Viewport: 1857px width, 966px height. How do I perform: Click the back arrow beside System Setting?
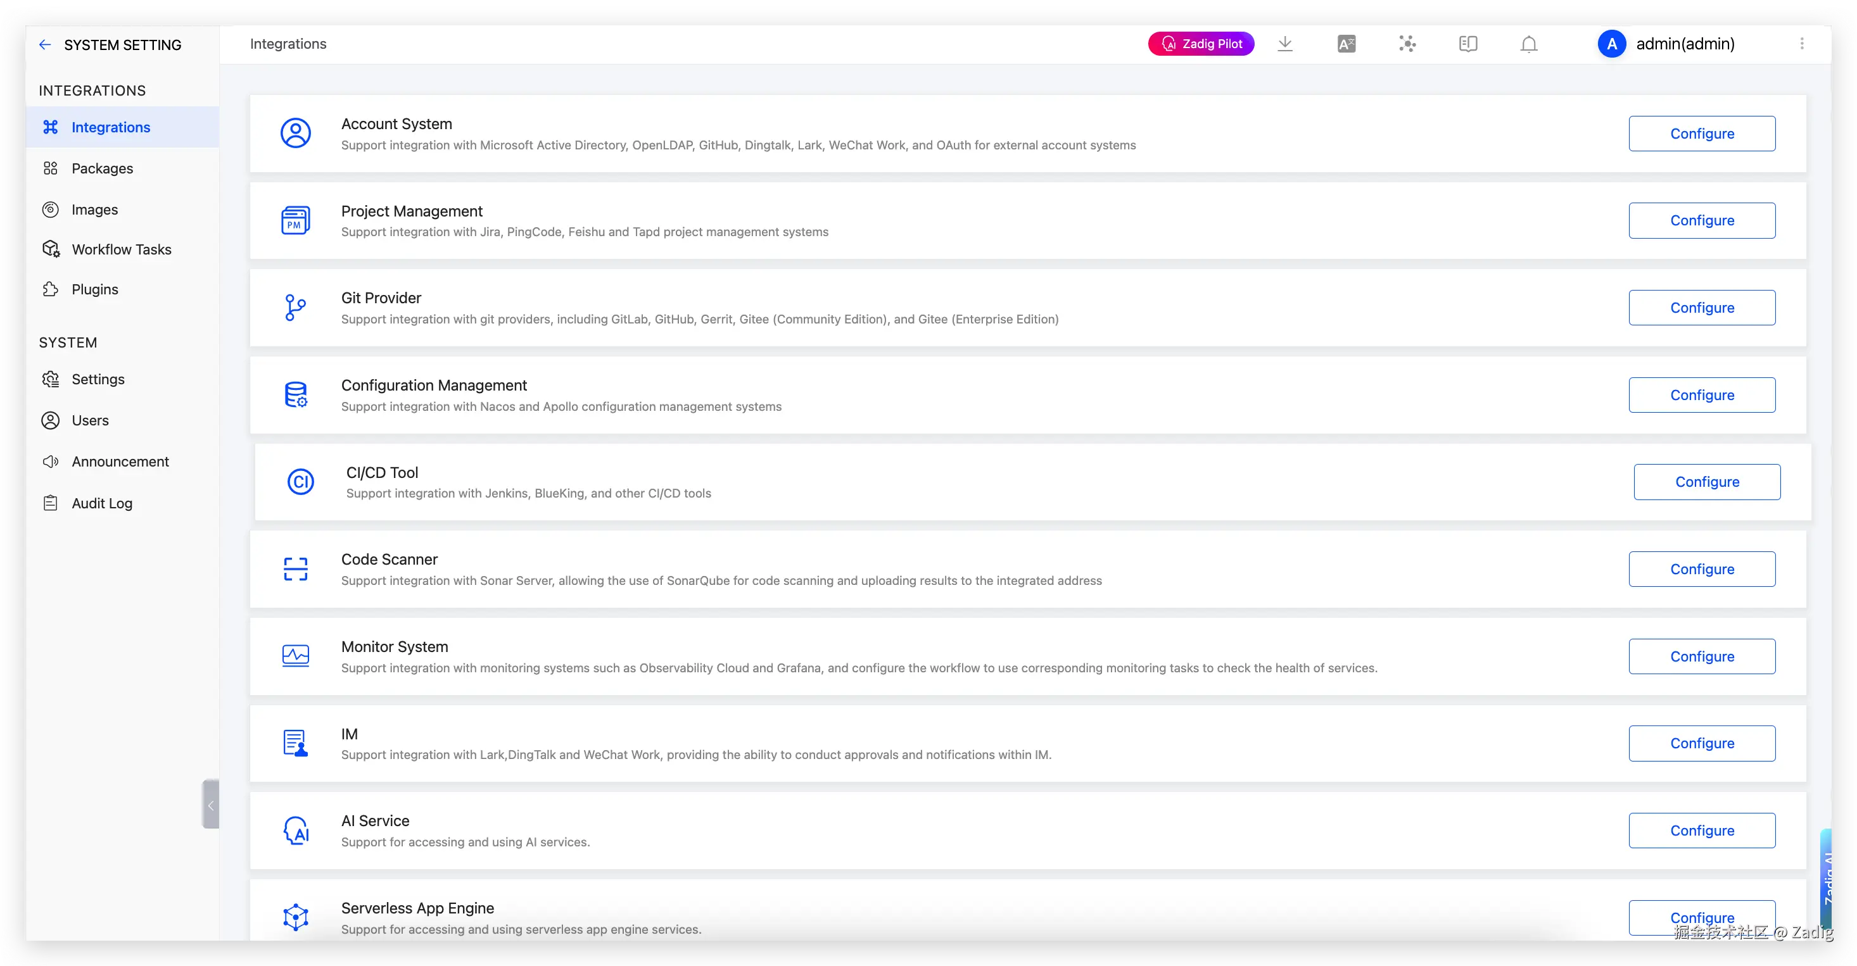pyautogui.click(x=45, y=45)
